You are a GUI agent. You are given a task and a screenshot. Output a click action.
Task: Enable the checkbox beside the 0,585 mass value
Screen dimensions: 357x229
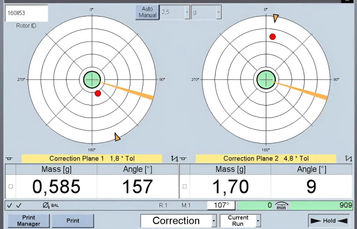(x=10, y=185)
